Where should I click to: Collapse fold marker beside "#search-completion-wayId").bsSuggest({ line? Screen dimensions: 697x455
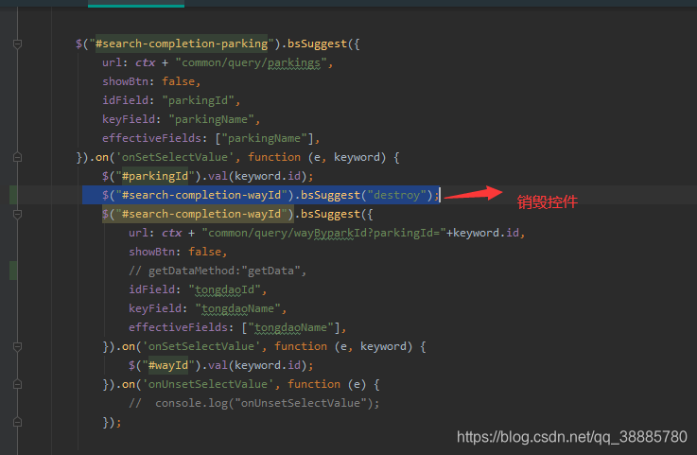[x=17, y=214]
